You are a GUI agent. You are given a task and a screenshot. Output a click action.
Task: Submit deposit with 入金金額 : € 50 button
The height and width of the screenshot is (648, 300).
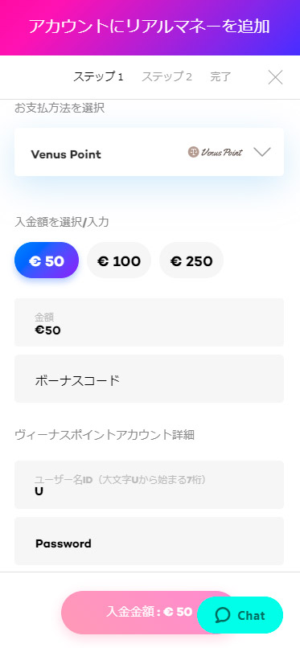click(x=149, y=613)
